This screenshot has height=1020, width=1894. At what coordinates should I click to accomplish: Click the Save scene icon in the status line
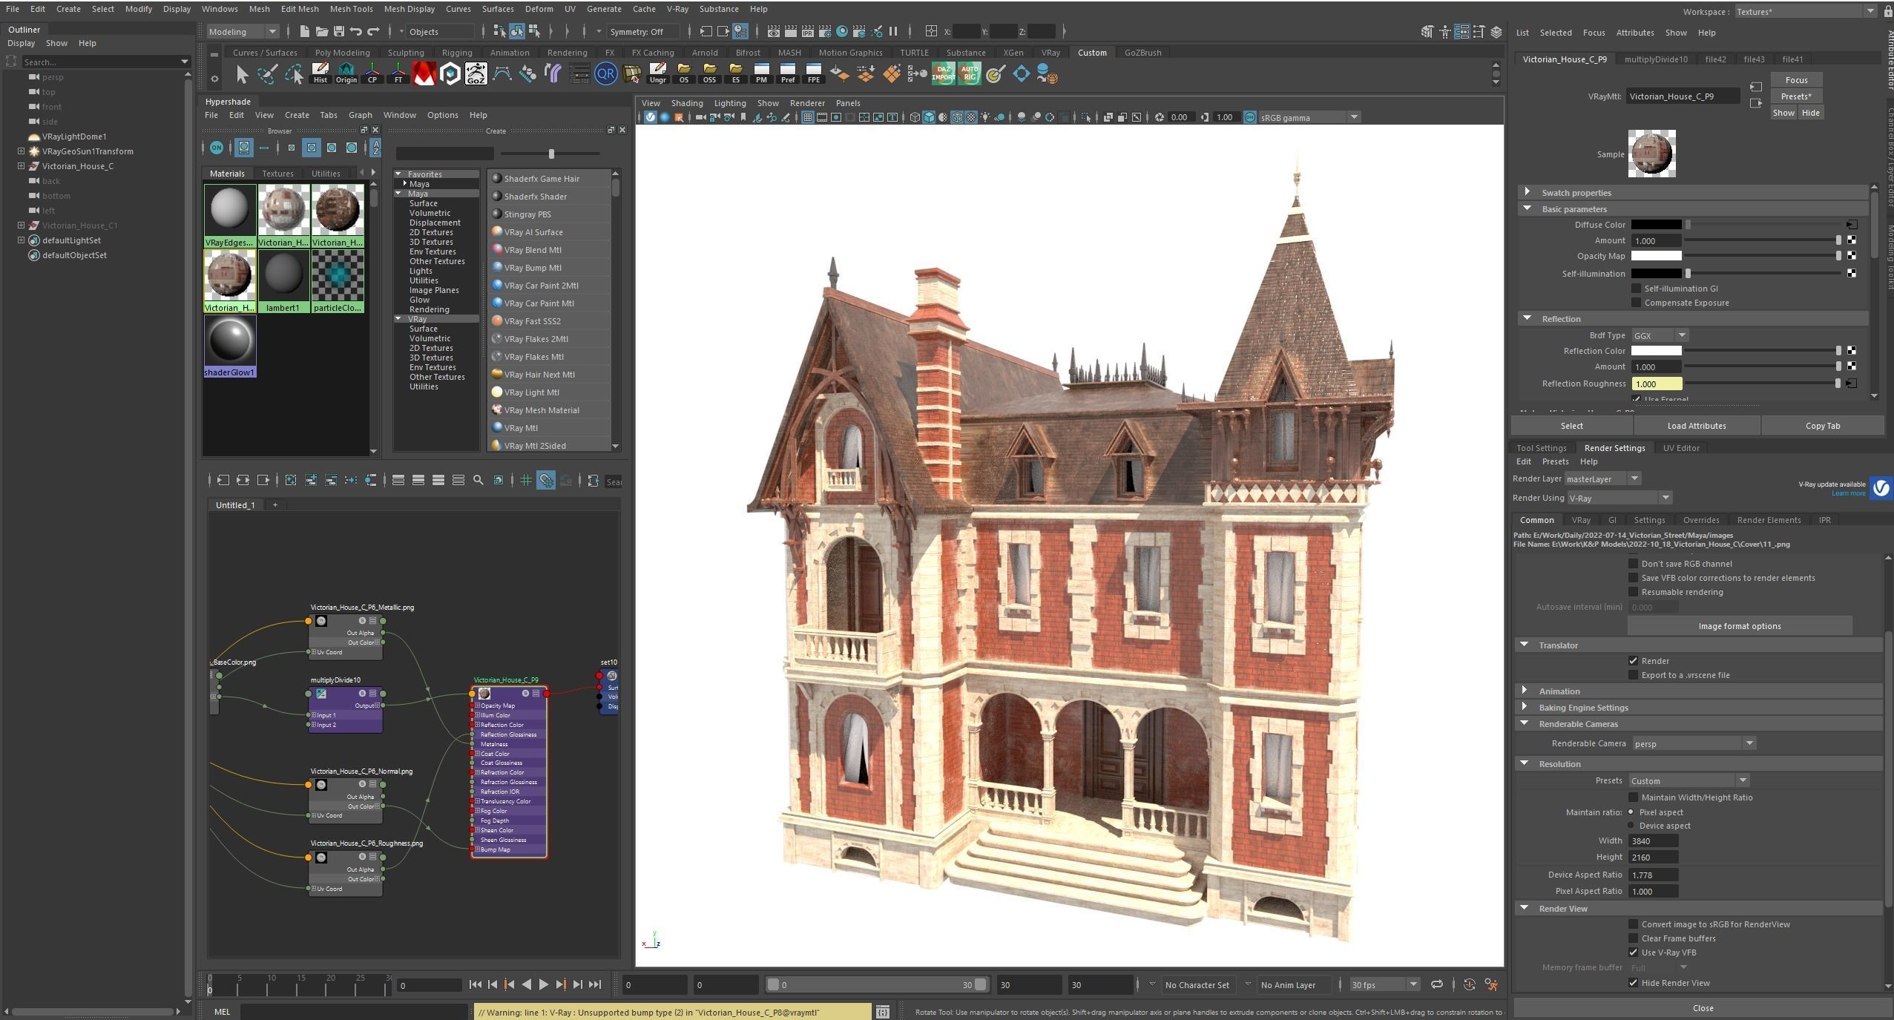pos(339,31)
